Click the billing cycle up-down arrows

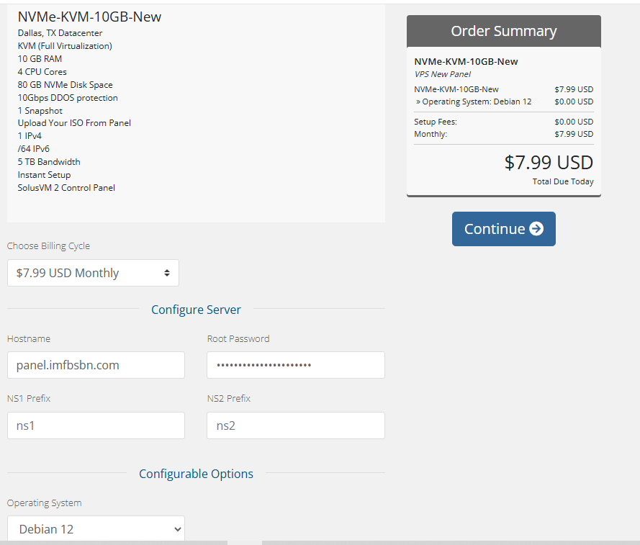click(167, 273)
